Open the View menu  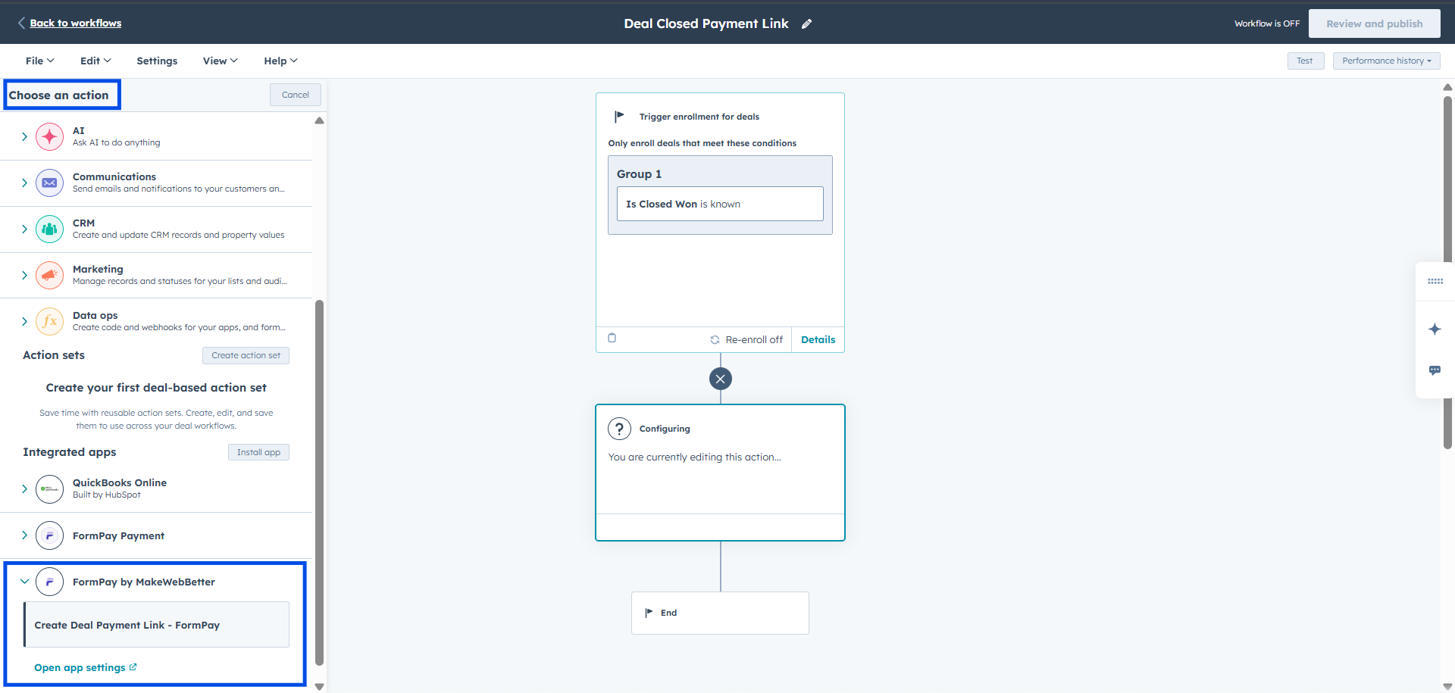[220, 61]
